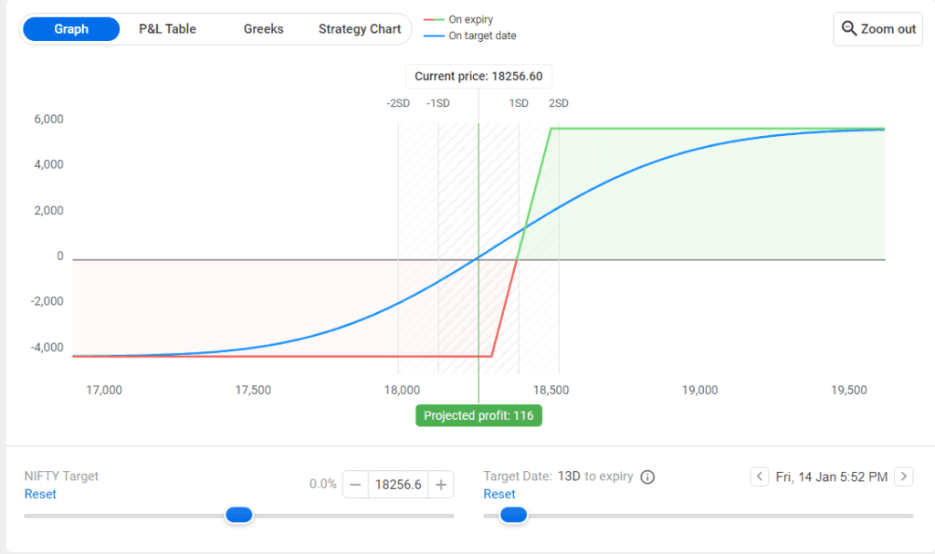Advance to next target date arrow
935x554 pixels.
click(903, 476)
